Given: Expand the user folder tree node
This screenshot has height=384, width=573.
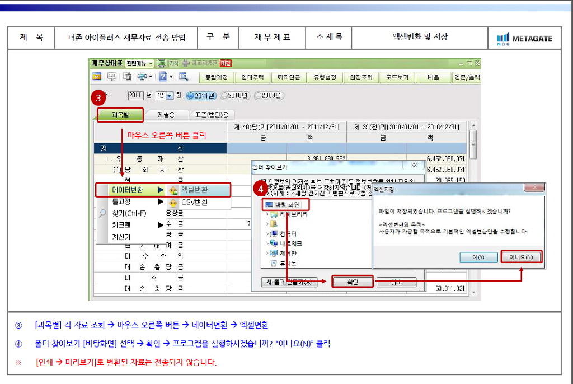Looking at the screenshot, I should click(x=267, y=224).
